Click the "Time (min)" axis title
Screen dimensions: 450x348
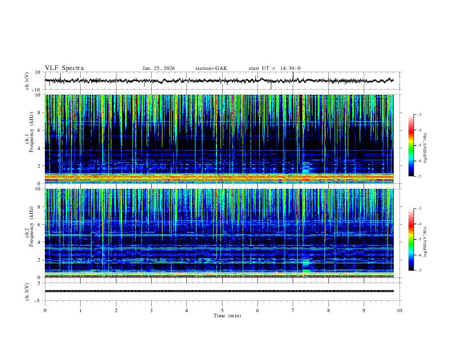click(227, 316)
